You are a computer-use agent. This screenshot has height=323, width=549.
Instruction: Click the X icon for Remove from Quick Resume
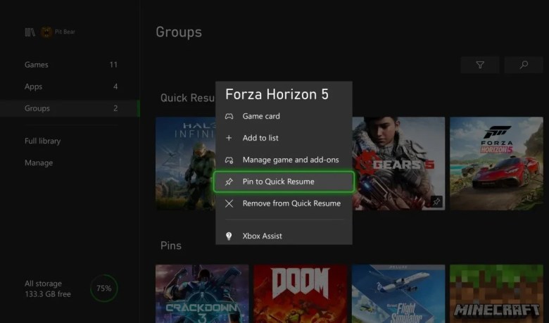(x=229, y=203)
